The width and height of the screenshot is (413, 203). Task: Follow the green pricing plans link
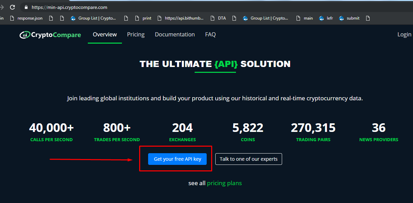(x=224, y=183)
